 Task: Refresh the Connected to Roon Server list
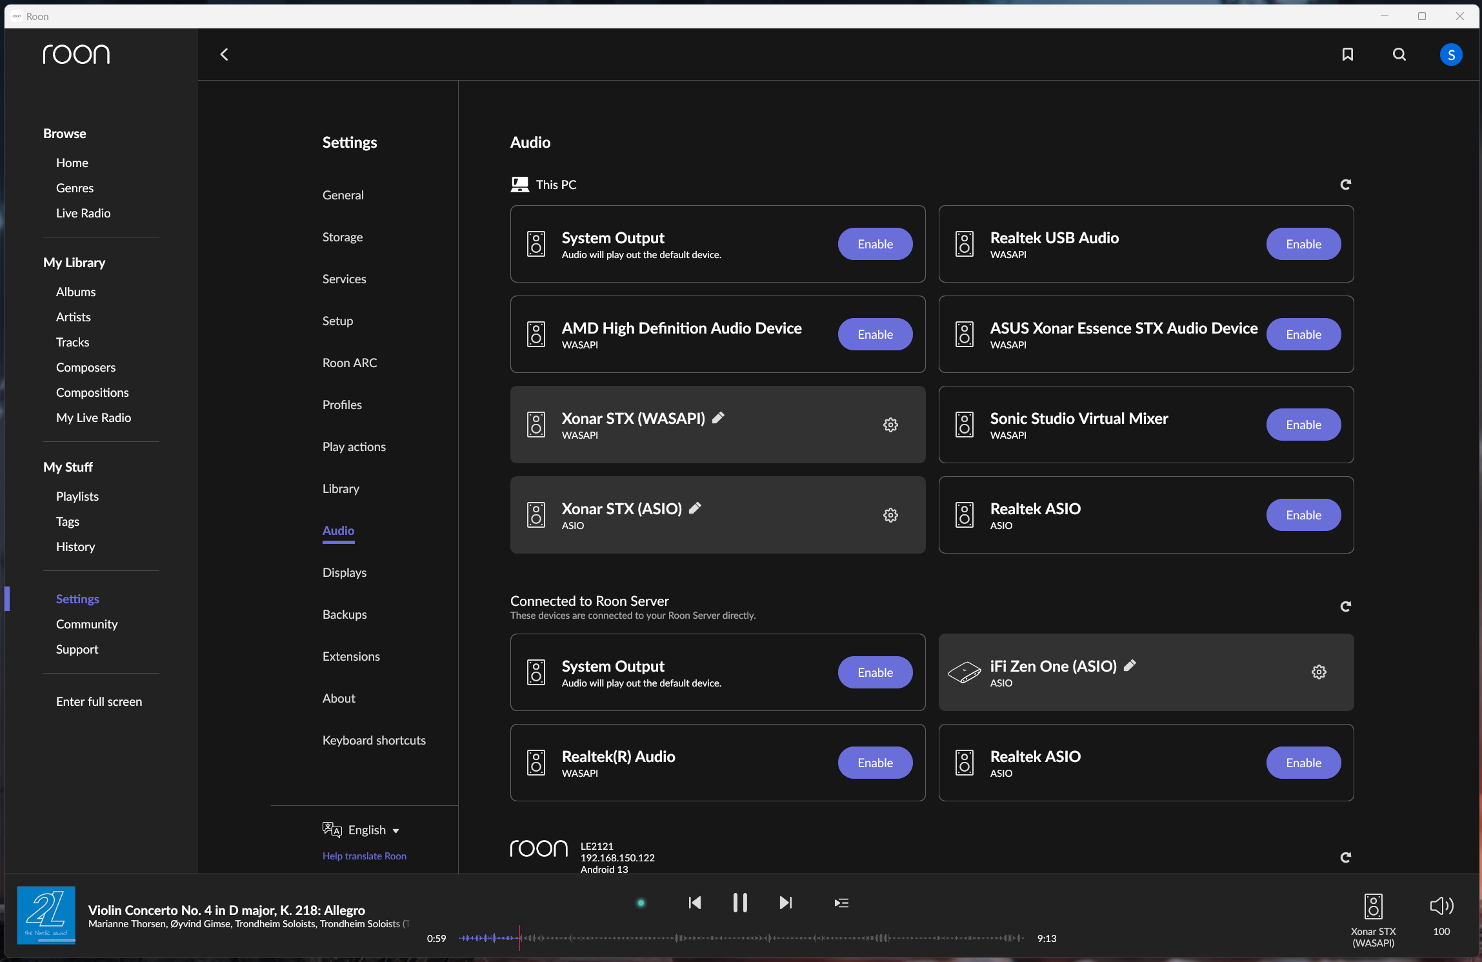point(1346,606)
